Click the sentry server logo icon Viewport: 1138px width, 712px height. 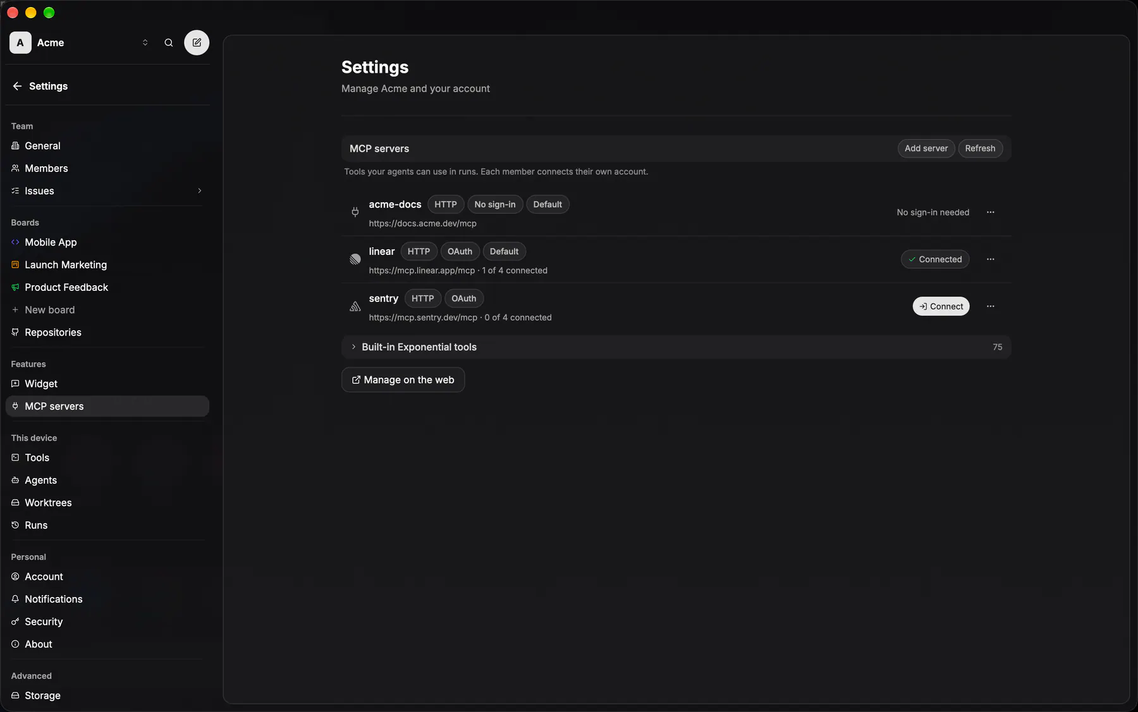coord(355,306)
